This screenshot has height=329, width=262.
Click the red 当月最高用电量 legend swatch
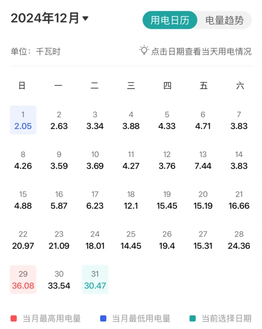[13, 319]
